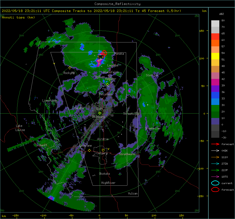Viewport: 235px width, 219px height.
Task: Click the 'Annot: tops (km)' label
Action: click(x=18, y=17)
